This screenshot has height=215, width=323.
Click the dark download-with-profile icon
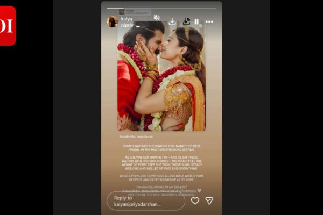pyautogui.click(x=186, y=21)
